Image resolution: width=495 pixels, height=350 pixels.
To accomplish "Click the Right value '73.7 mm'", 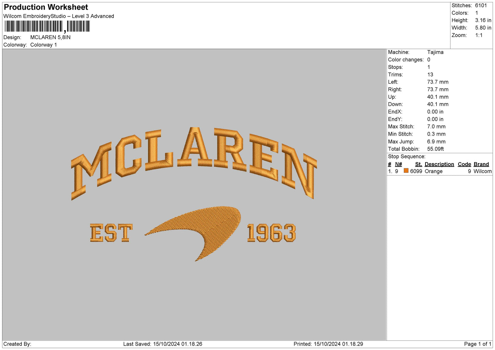I will point(438,89).
